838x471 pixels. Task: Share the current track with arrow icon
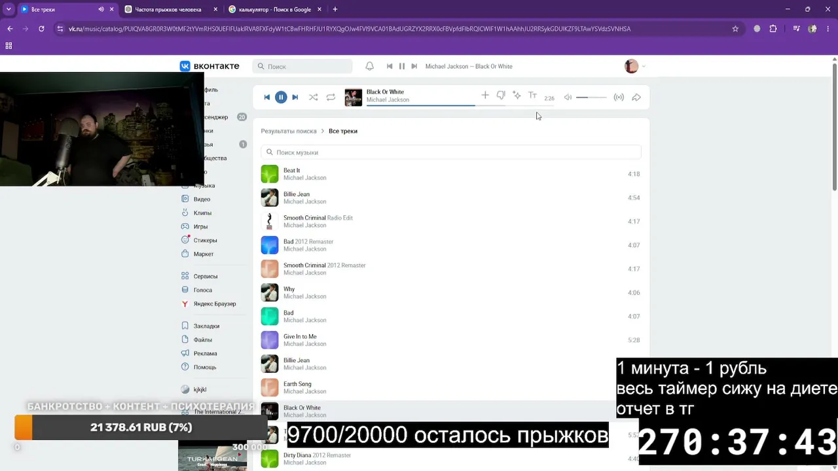[636, 97]
